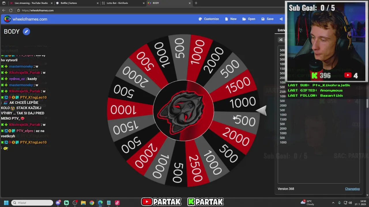Screen dimensions: 369x207
Task: Open TikTok app from taskbar
Action: pyautogui.click(x=117, y=203)
